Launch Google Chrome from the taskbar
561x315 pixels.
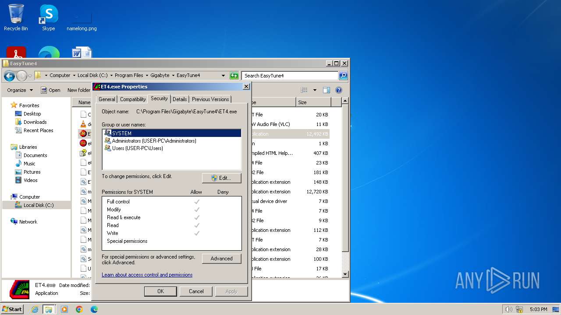79,309
